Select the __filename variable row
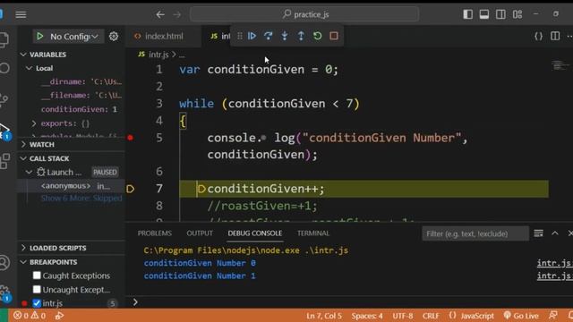The height and width of the screenshot is (322, 573). click(81, 96)
